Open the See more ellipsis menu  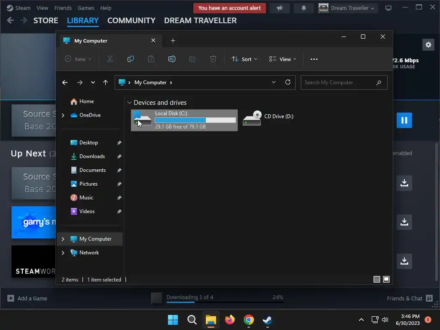314,59
